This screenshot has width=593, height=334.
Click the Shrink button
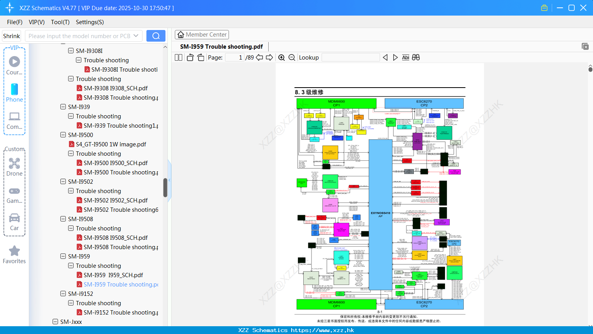(x=12, y=36)
